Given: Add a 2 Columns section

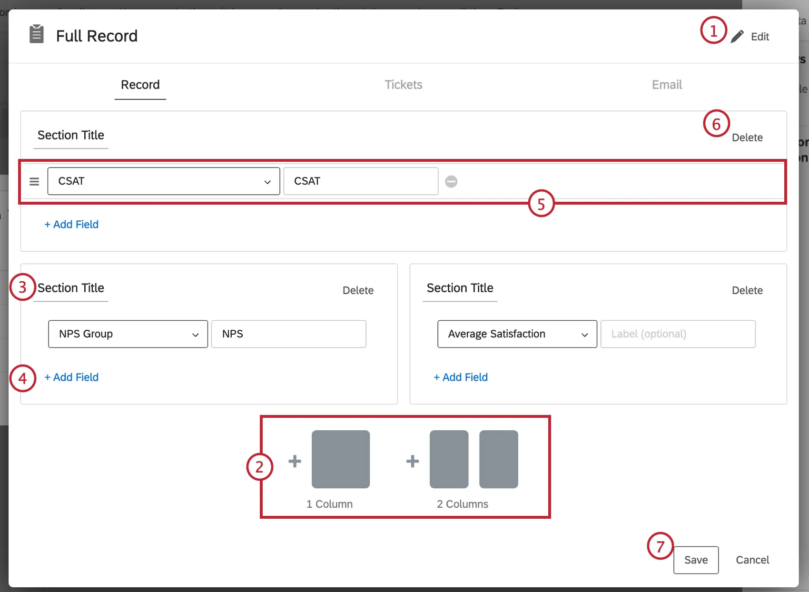Looking at the screenshot, I should (474, 459).
